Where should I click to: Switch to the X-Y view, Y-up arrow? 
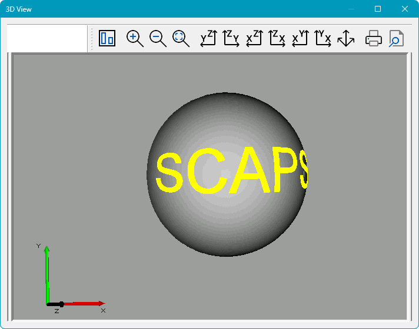[x=300, y=38]
